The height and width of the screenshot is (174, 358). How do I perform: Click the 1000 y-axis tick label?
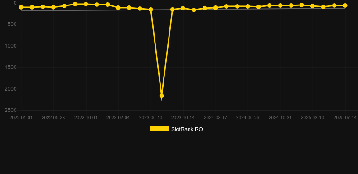coord(10,46)
